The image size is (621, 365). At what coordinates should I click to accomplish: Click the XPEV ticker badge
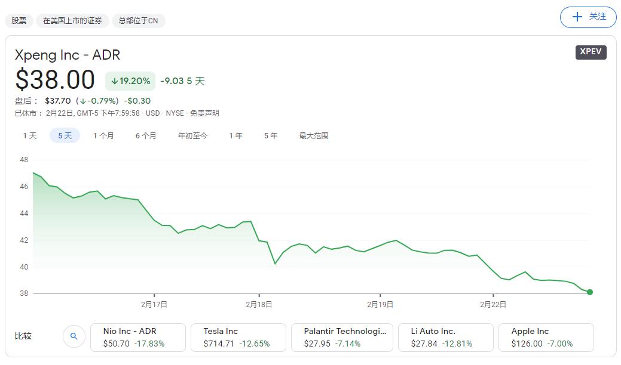pos(590,52)
